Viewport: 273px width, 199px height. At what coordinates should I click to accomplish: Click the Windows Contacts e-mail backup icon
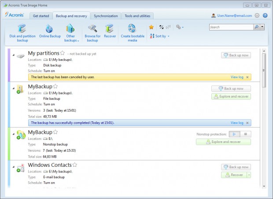[21, 168]
